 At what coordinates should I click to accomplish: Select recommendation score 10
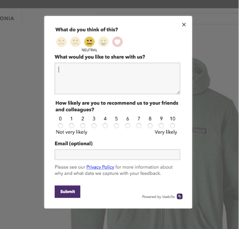click(173, 126)
